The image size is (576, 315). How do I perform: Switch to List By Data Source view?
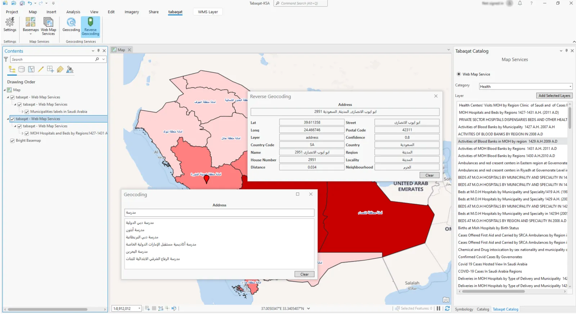(x=22, y=70)
